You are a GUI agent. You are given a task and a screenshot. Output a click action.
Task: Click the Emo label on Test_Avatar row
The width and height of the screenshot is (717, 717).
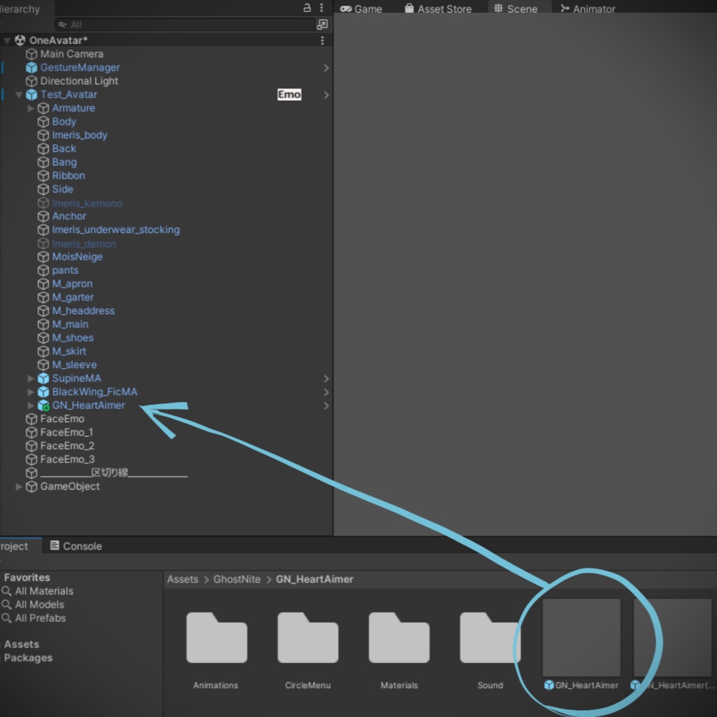[x=289, y=95]
